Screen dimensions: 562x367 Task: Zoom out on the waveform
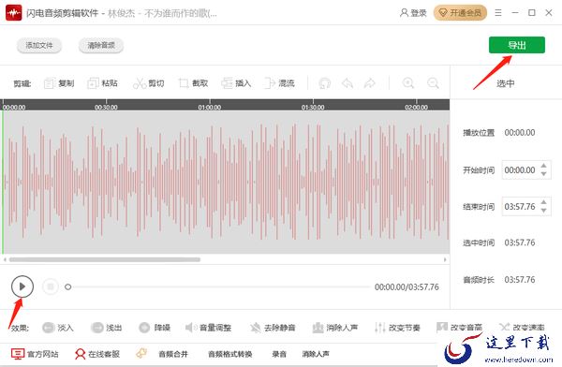(433, 83)
